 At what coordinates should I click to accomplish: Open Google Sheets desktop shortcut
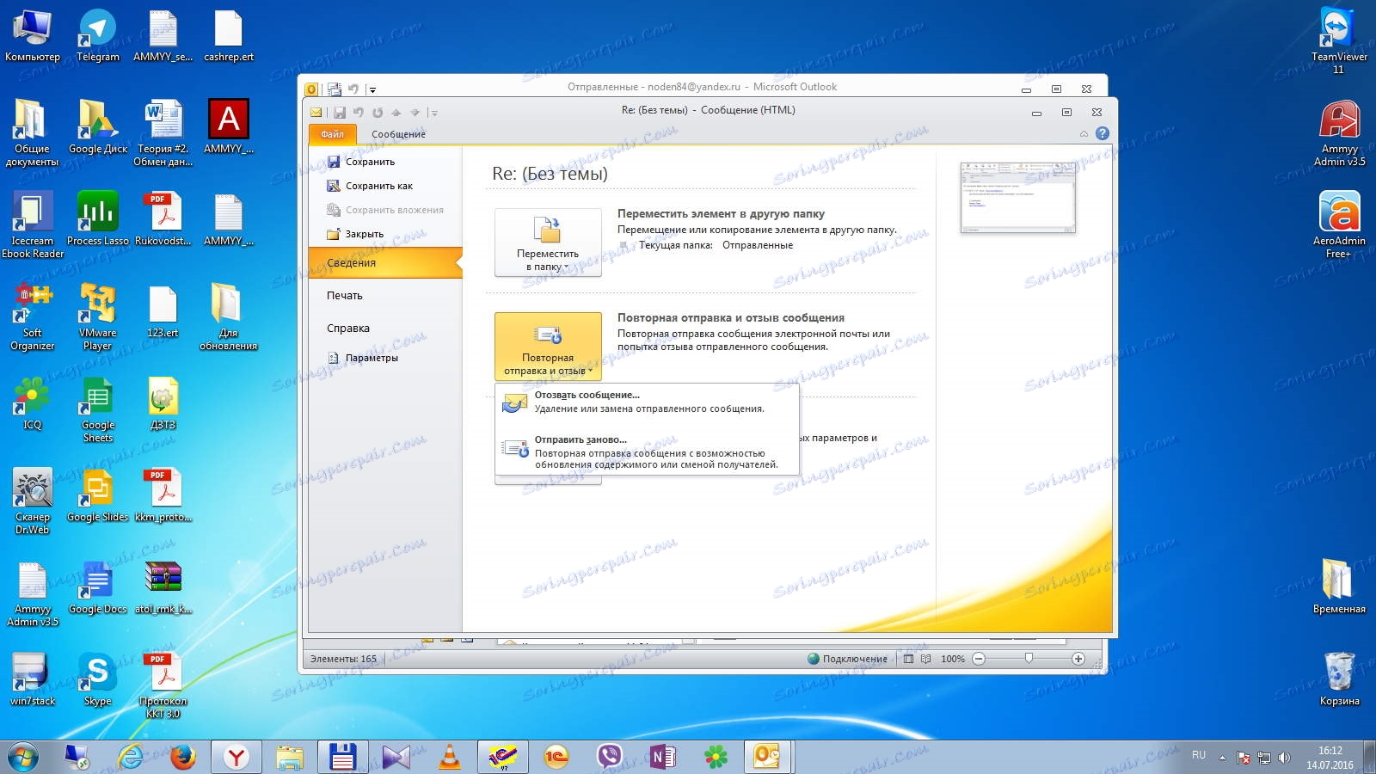coord(98,409)
